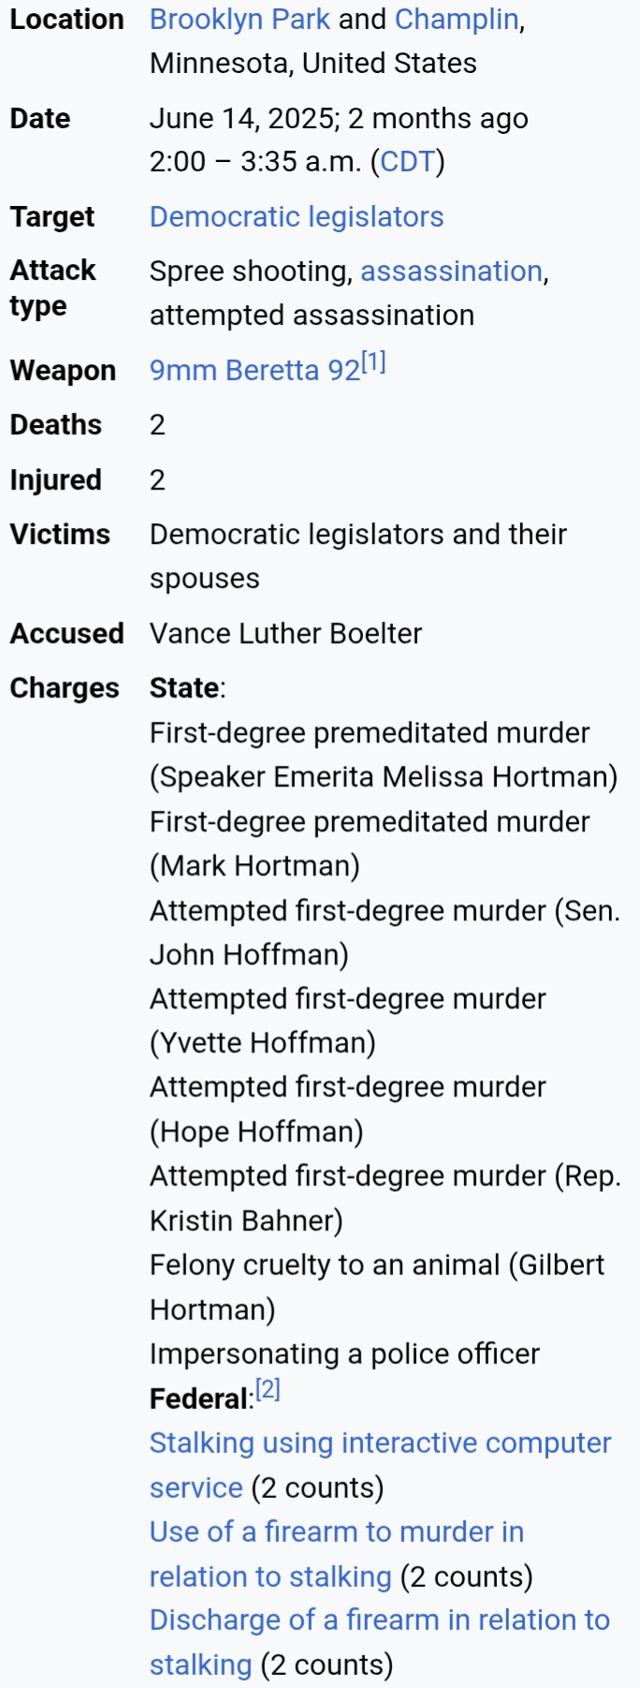Open the Champlin link
This screenshot has height=1688, width=640.
[457, 19]
